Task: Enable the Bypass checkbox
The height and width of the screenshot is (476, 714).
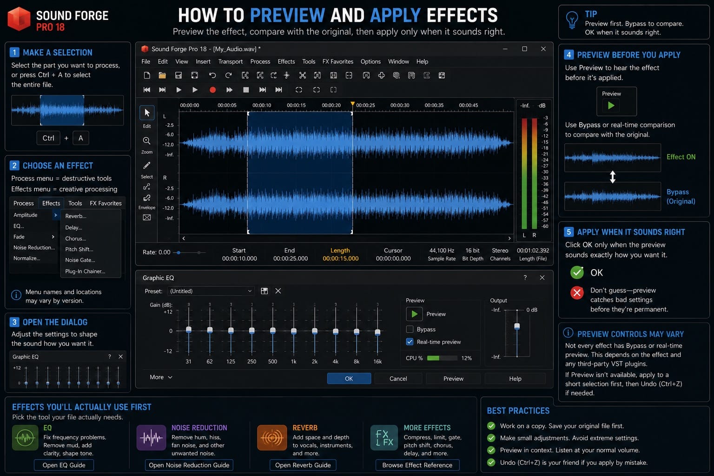Action: [x=410, y=329]
